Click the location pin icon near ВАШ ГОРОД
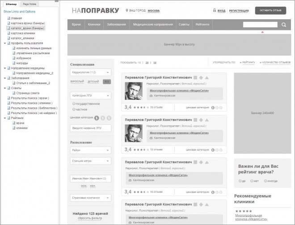The width and height of the screenshot is (295, 225). pyautogui.click(x=127, y=10)
